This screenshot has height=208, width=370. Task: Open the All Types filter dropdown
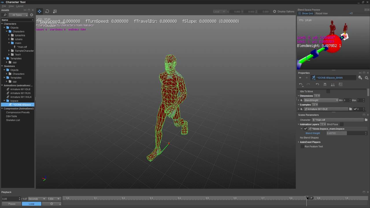coord(18,15)
